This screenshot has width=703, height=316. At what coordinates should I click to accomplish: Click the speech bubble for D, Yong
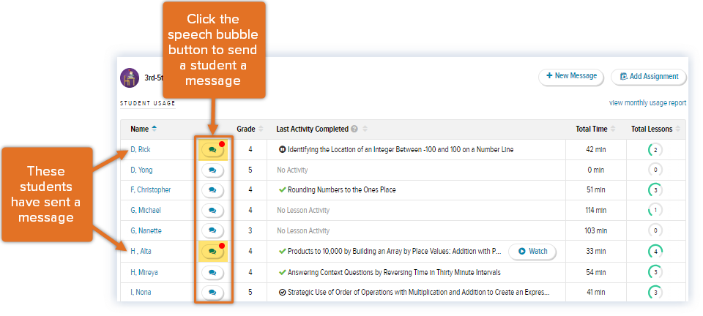[212, 170]
